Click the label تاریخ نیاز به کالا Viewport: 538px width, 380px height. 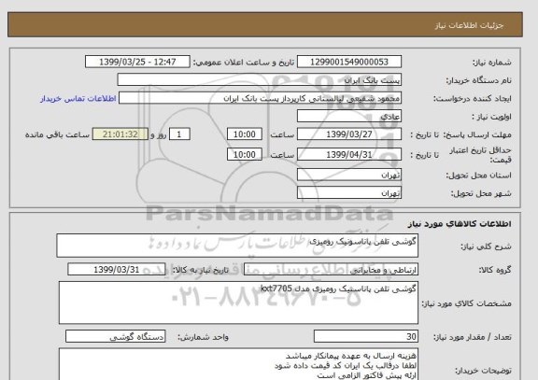pos(200,270)
